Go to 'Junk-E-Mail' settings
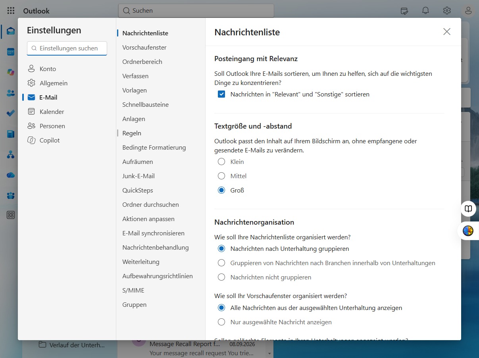 pyautogui.click(x=139, y=176)
